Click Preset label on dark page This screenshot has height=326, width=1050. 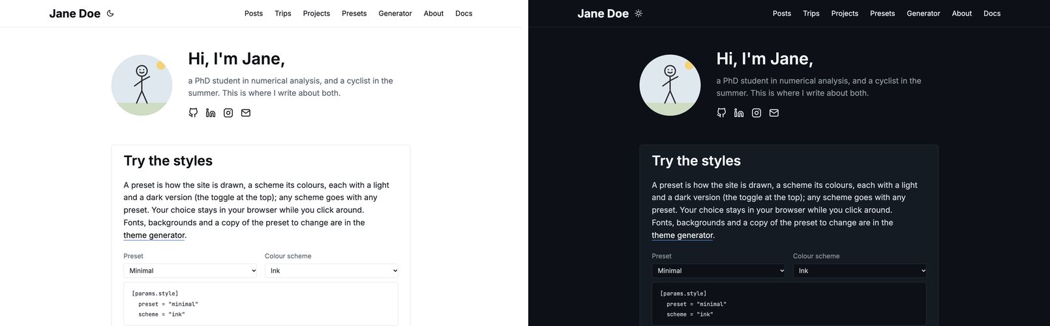(x=661, y=256)
